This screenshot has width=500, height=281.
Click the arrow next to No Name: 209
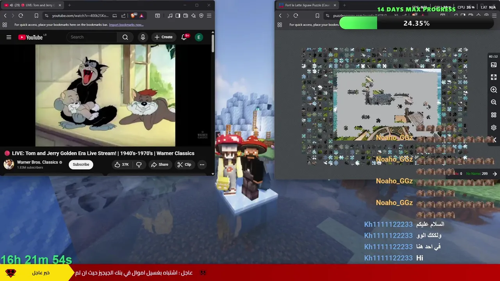pyautogui.click(x=495, y=174)
